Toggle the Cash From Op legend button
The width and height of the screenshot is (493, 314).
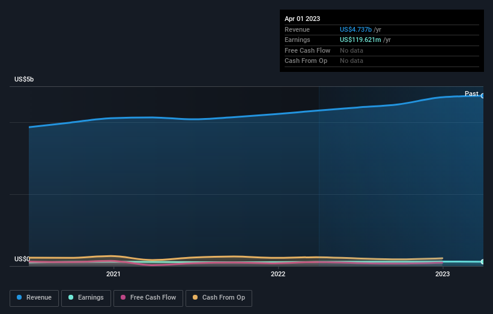click(x=219, y=298)
